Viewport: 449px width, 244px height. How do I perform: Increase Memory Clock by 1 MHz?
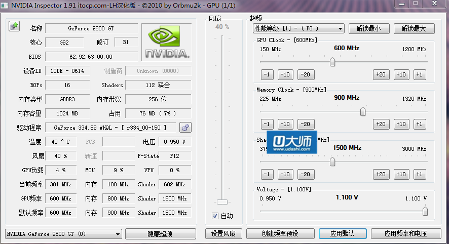(x=420, y=124)
